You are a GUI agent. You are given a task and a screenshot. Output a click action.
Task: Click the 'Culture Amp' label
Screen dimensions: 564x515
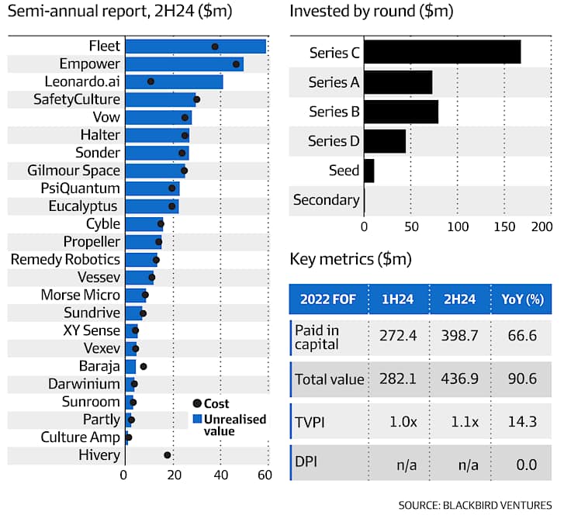pyautogui.click(x=80, y=437)
